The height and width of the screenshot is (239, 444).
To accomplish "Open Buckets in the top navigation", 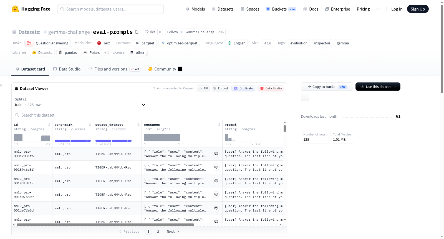I will coord(281,9).
